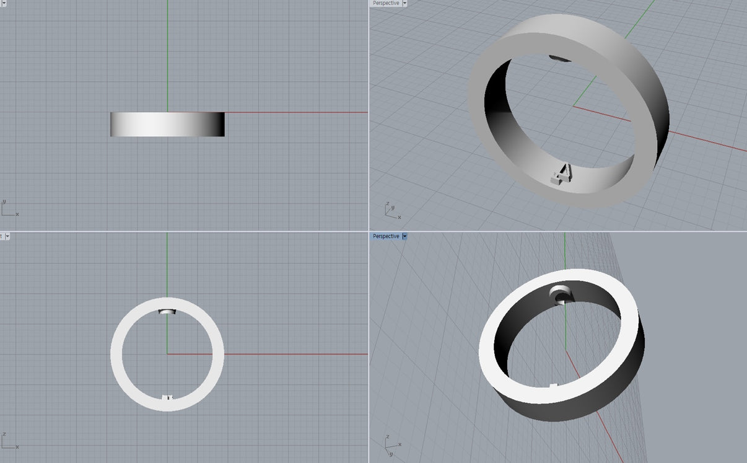Image resolution: width=747 pixels, height=463 pixels.
Task: Click the xyz axis icon in upper Perspective viewport
Action: click(391, 211)
